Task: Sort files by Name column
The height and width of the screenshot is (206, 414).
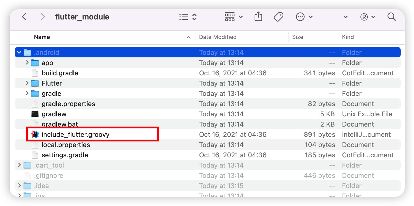Action: click(x=42, y=37)
